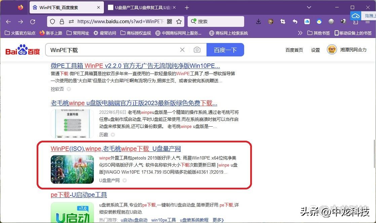Open the camera image-search icon in Baidu
This screenshot has width=376, height=223.
(x=196, y=49)
